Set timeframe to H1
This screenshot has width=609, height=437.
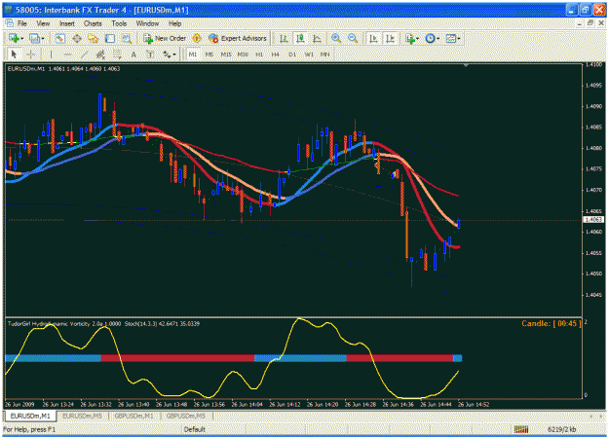click(259, 55)
